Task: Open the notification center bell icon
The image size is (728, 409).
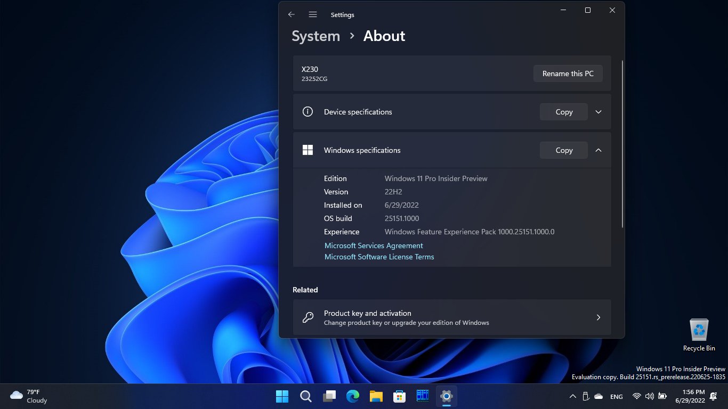Action: tap(714, 396)
